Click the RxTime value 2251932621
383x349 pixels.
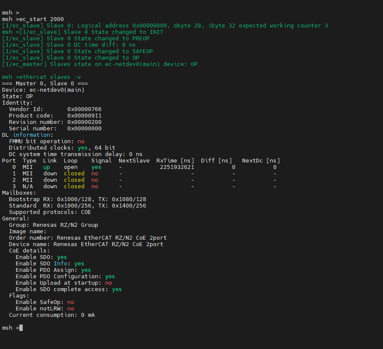pos(177,167)
